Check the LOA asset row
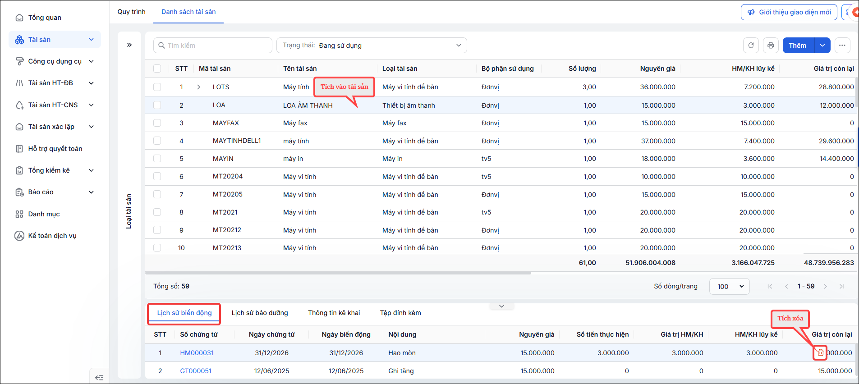Viewport: 859px width, 384px height. (x=157, y=105)
